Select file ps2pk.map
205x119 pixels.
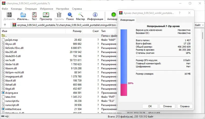12,40
